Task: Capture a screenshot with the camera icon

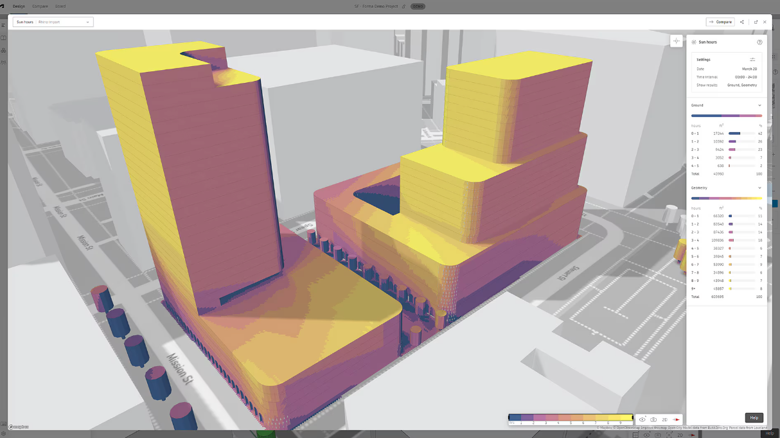Action: [x=653, y=419]
